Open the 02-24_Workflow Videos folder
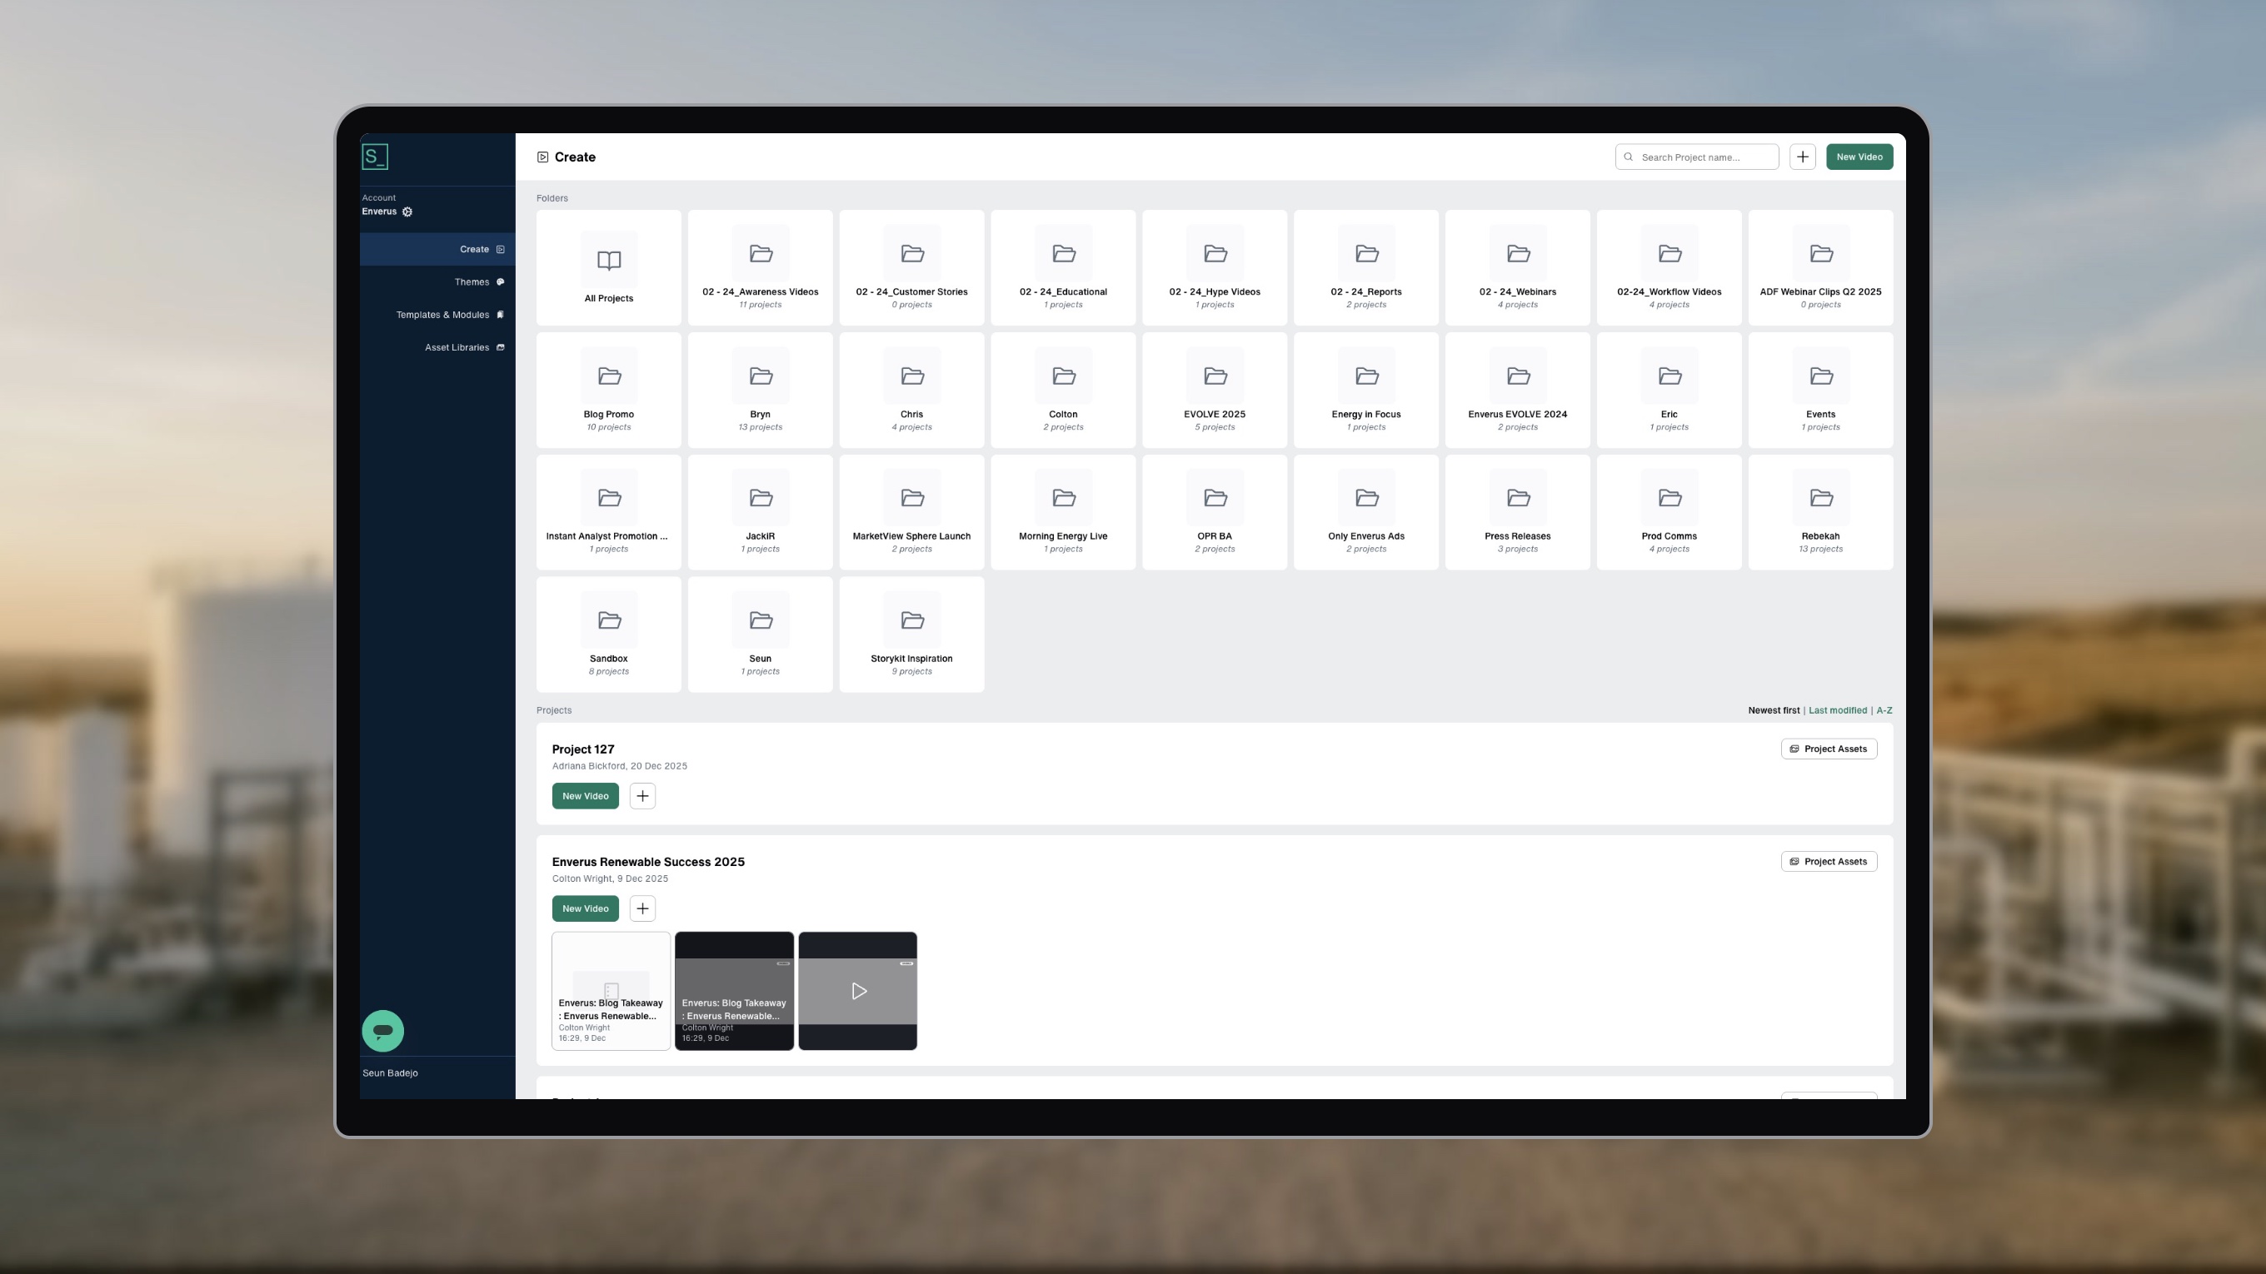The width and height of the screenshot is (2266, 1274). [1669, 267]
